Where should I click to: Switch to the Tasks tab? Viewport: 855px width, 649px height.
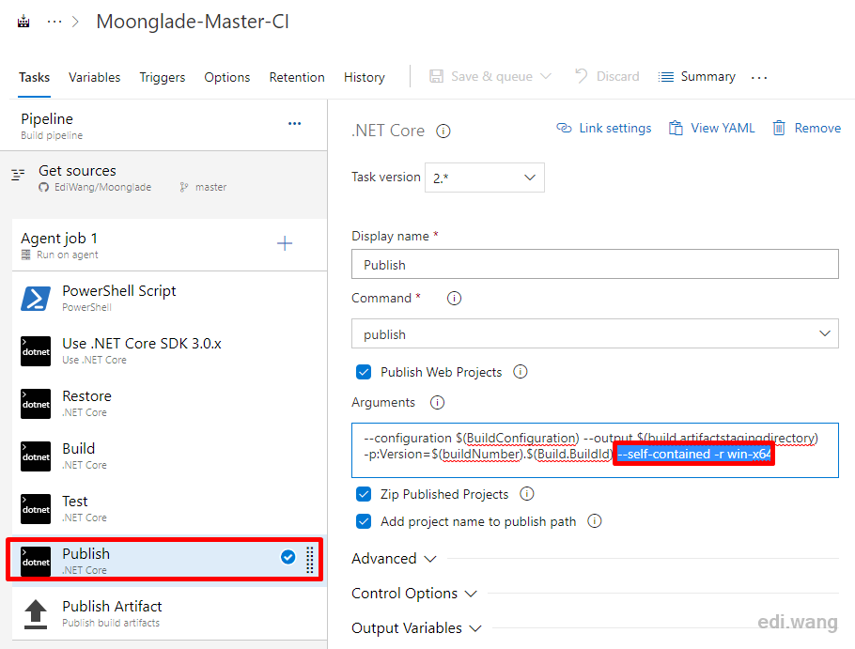coord(35,77)
